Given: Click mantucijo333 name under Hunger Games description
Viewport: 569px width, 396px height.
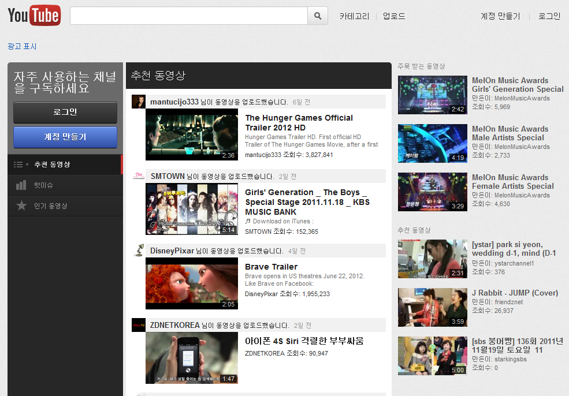Looking at the screenshot, I should 263,155.
